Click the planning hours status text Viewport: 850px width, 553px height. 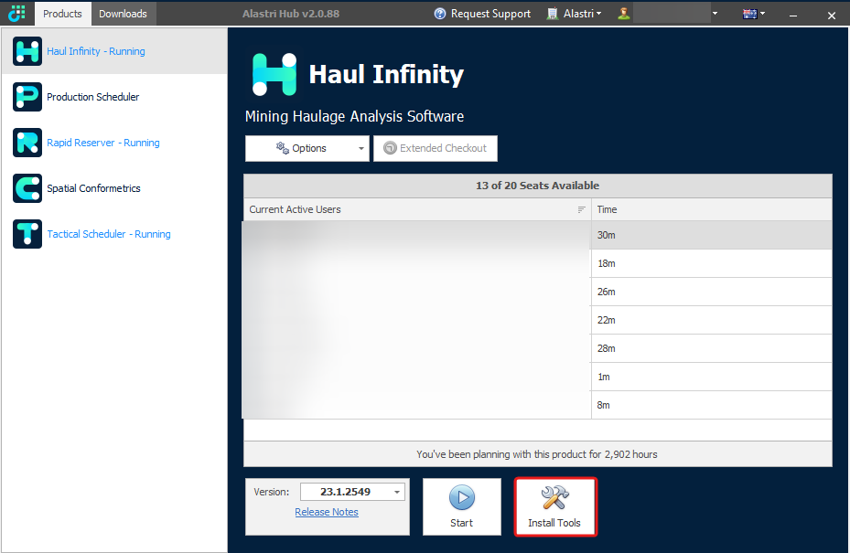(537, 454)
